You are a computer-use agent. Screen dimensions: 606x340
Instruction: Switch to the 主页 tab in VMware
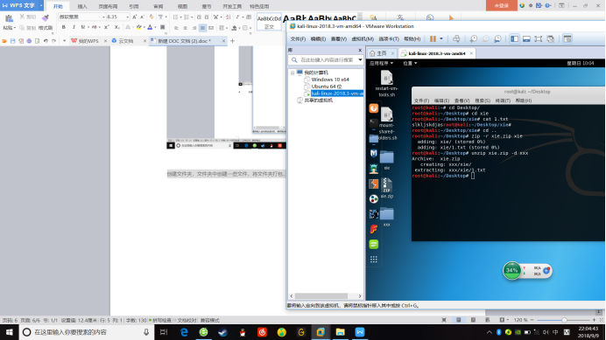click(x=378, y=53)
